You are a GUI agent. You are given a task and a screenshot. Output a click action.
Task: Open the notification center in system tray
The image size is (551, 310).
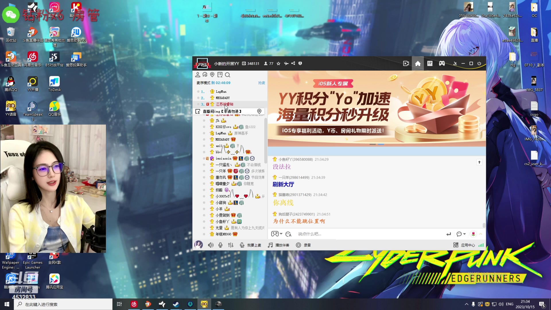coord(542,304)
